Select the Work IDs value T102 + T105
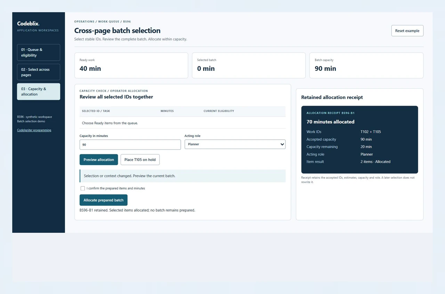 (371, 132)
